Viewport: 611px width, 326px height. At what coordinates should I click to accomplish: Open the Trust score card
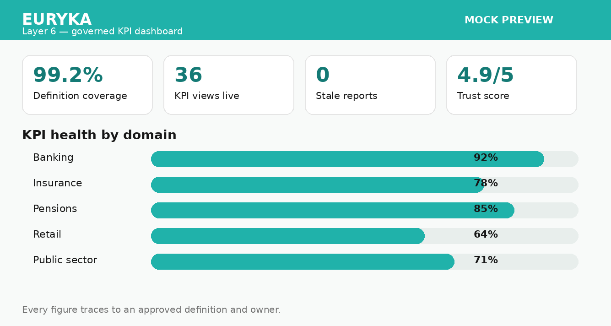click(512, 85)
